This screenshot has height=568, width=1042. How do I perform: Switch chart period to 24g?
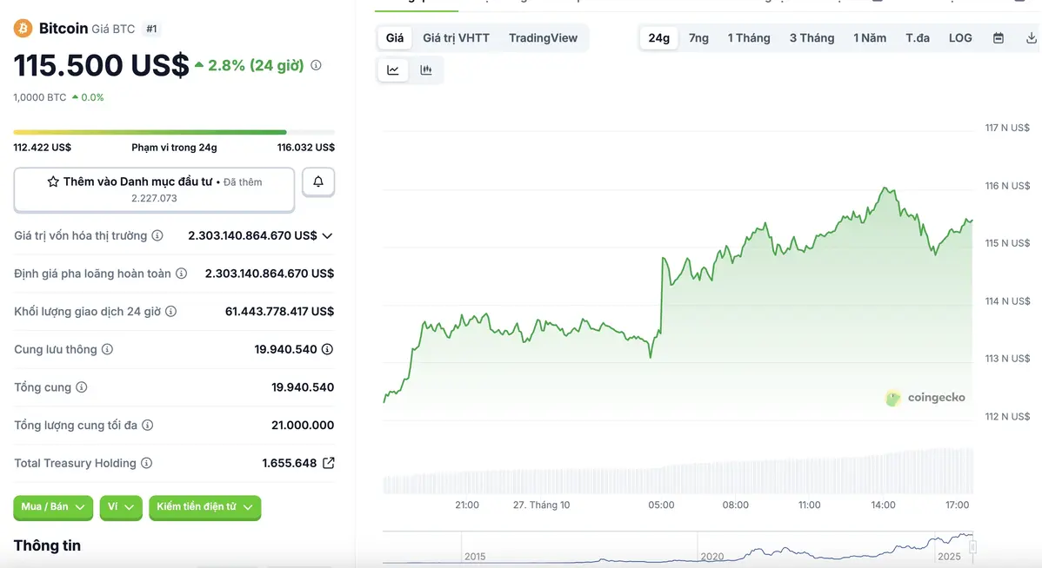658,37
